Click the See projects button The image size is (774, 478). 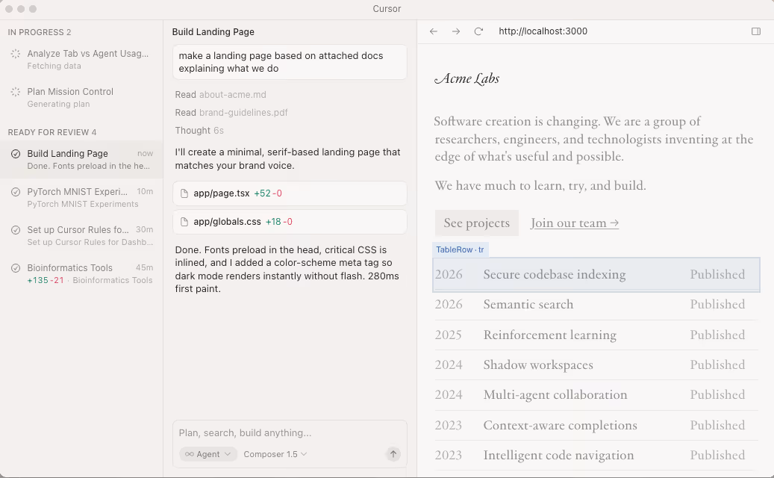pos(476,223)
